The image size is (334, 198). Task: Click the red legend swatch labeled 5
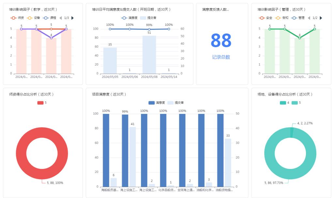click(40, 103)
